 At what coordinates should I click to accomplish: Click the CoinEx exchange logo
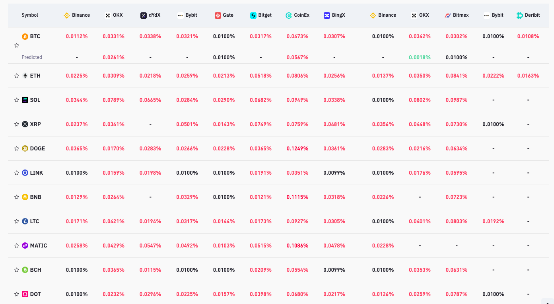[289, 16]
